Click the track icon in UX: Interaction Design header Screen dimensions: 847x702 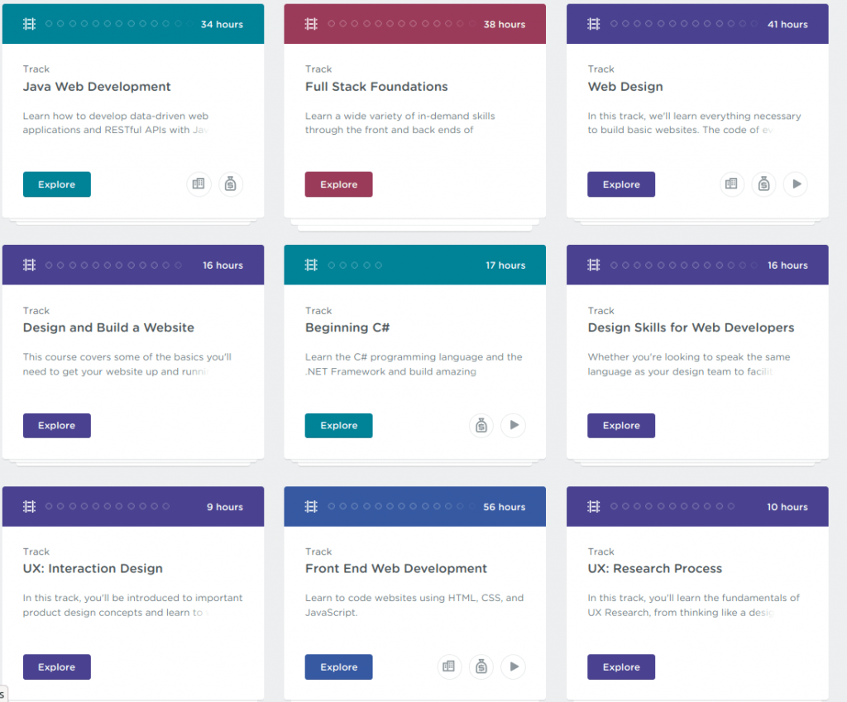click(x=29, y=507)
